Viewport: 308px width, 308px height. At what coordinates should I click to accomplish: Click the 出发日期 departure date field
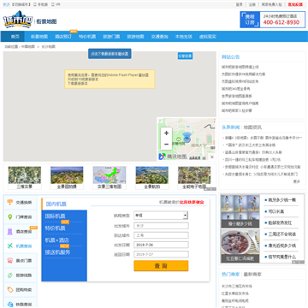point(161,245)
